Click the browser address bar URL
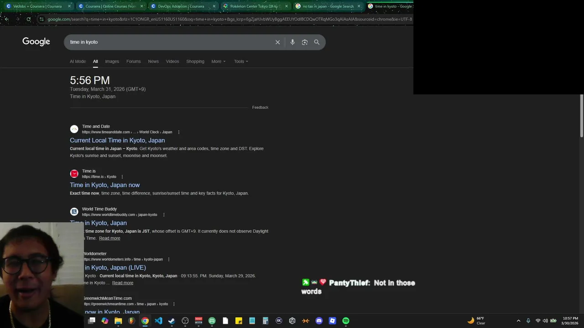 tap(229, 19)
